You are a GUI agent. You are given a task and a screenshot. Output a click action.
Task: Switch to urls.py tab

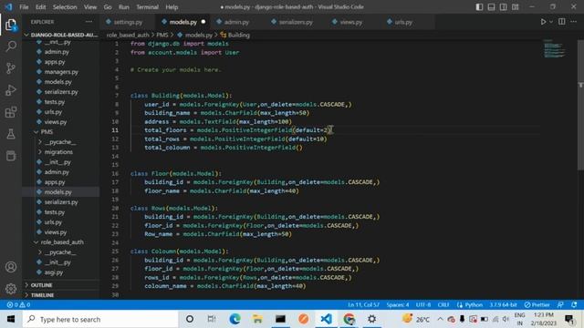[x=403, y=22]
